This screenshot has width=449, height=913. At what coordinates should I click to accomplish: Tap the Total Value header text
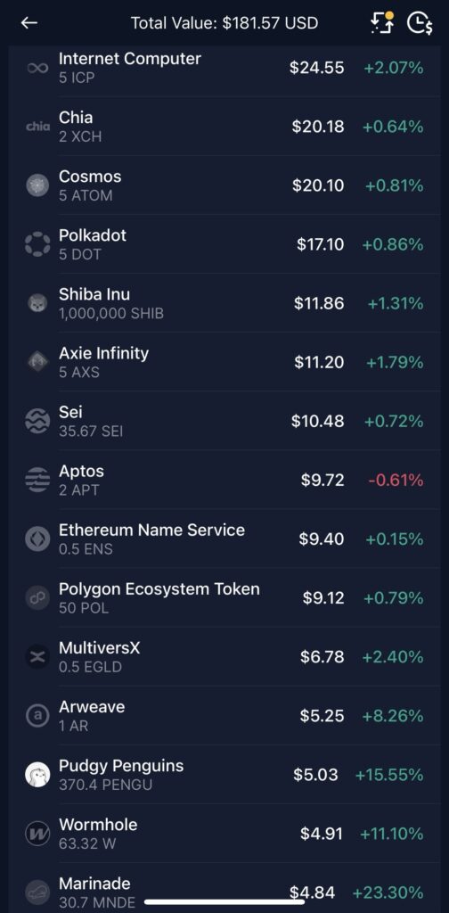[224, 22]
